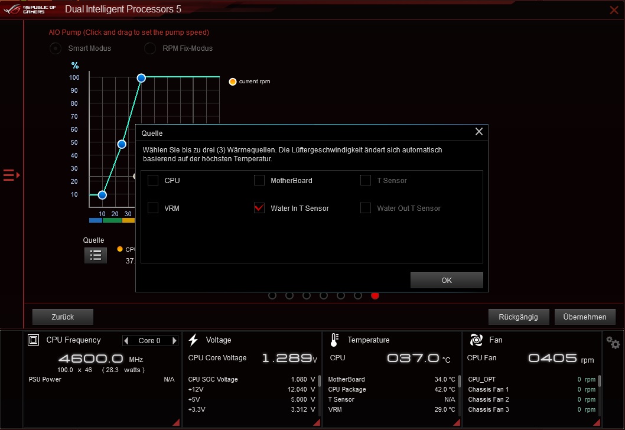Screen dimensions: 625x430
Task: Click the Übernehmen button
Action: (585, 317)
